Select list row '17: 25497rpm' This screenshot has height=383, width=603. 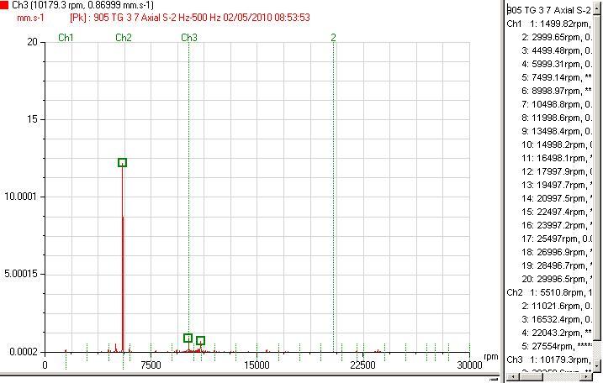(x=557, y=239)
